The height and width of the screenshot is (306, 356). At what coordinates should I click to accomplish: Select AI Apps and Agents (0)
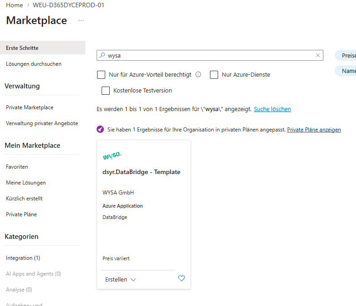[x=34, y=274]
